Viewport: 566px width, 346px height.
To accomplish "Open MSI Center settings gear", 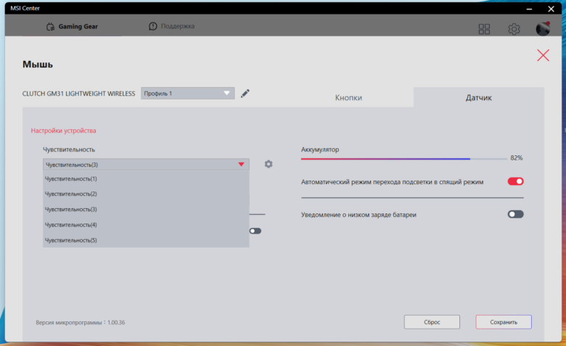I will point(514,29).
